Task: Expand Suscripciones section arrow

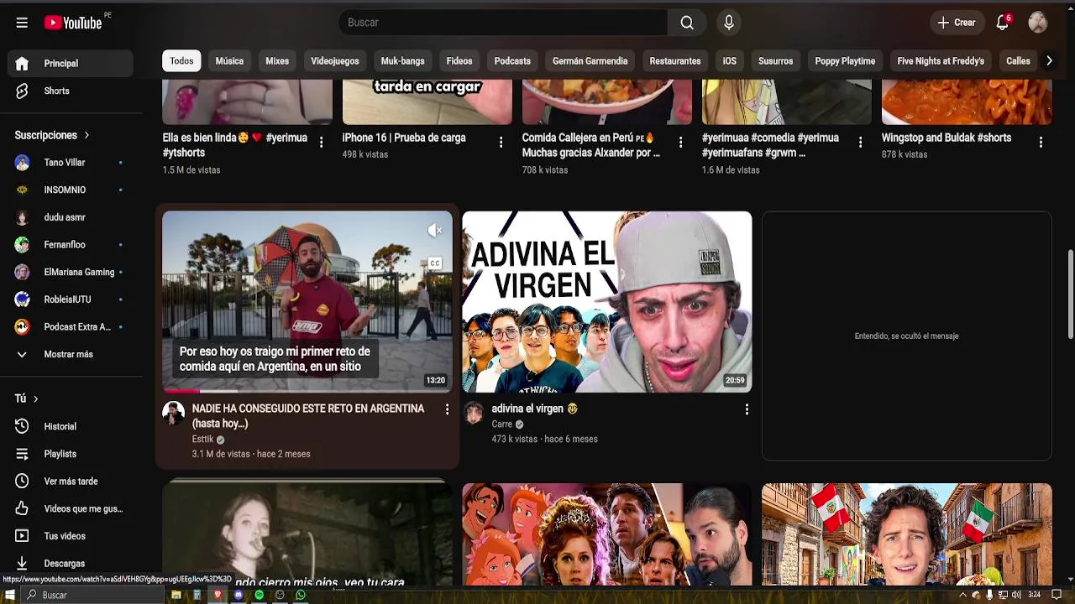Action: (x=86, y=135)
